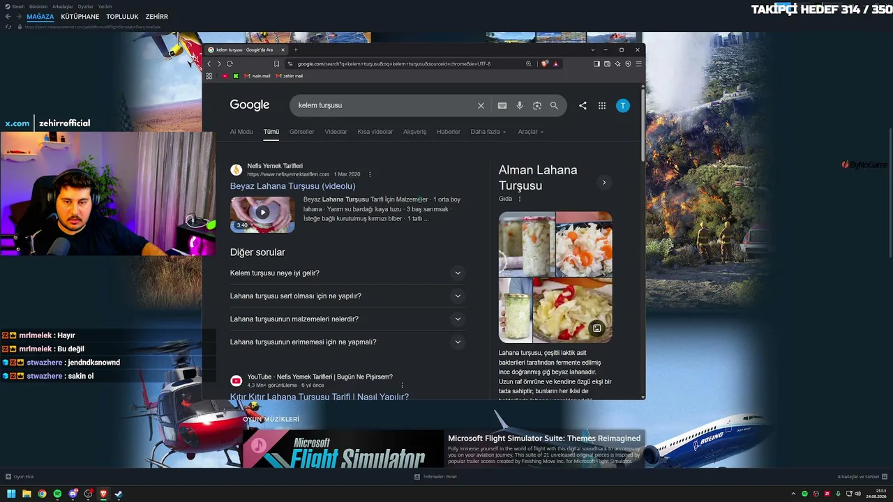893x502 pixels.
Task: Open the Google apps grid
Action: 602,105
